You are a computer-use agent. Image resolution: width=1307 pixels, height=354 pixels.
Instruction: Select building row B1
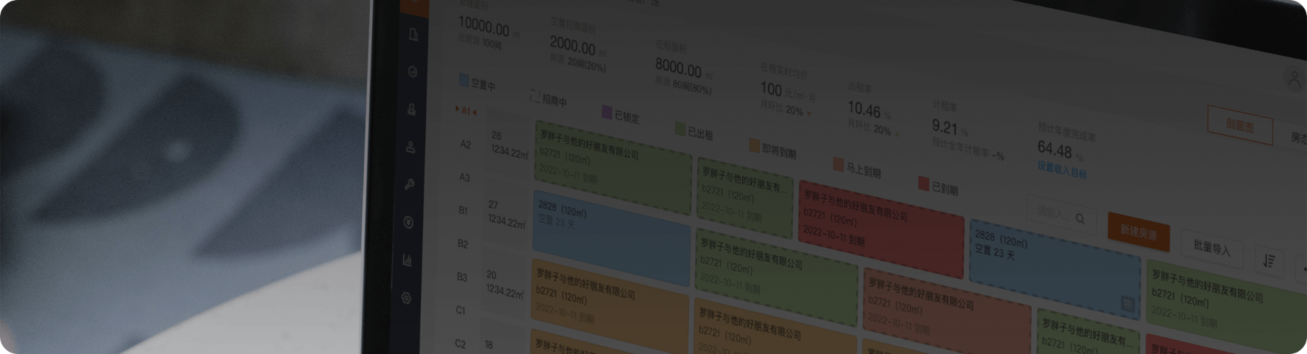[463, 210]
